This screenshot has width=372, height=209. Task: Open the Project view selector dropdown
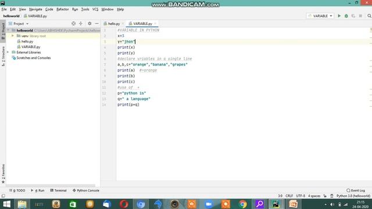[19, 23]
